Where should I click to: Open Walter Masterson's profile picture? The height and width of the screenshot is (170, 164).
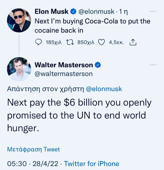pyautogui.click(x=19, y=69)
